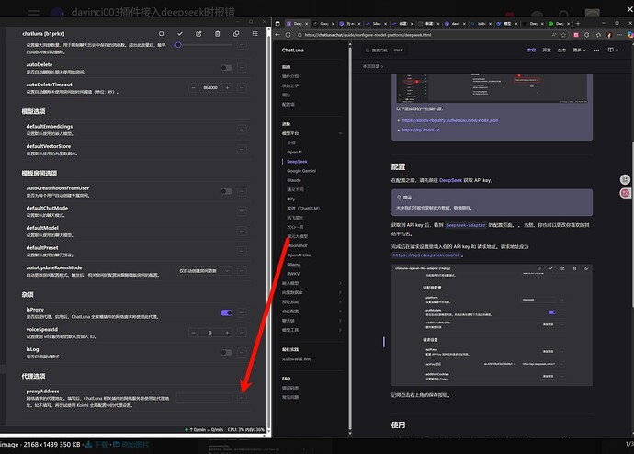Enable the isLog switch
This screenshot has width=634, height=454.
[226, 353]
